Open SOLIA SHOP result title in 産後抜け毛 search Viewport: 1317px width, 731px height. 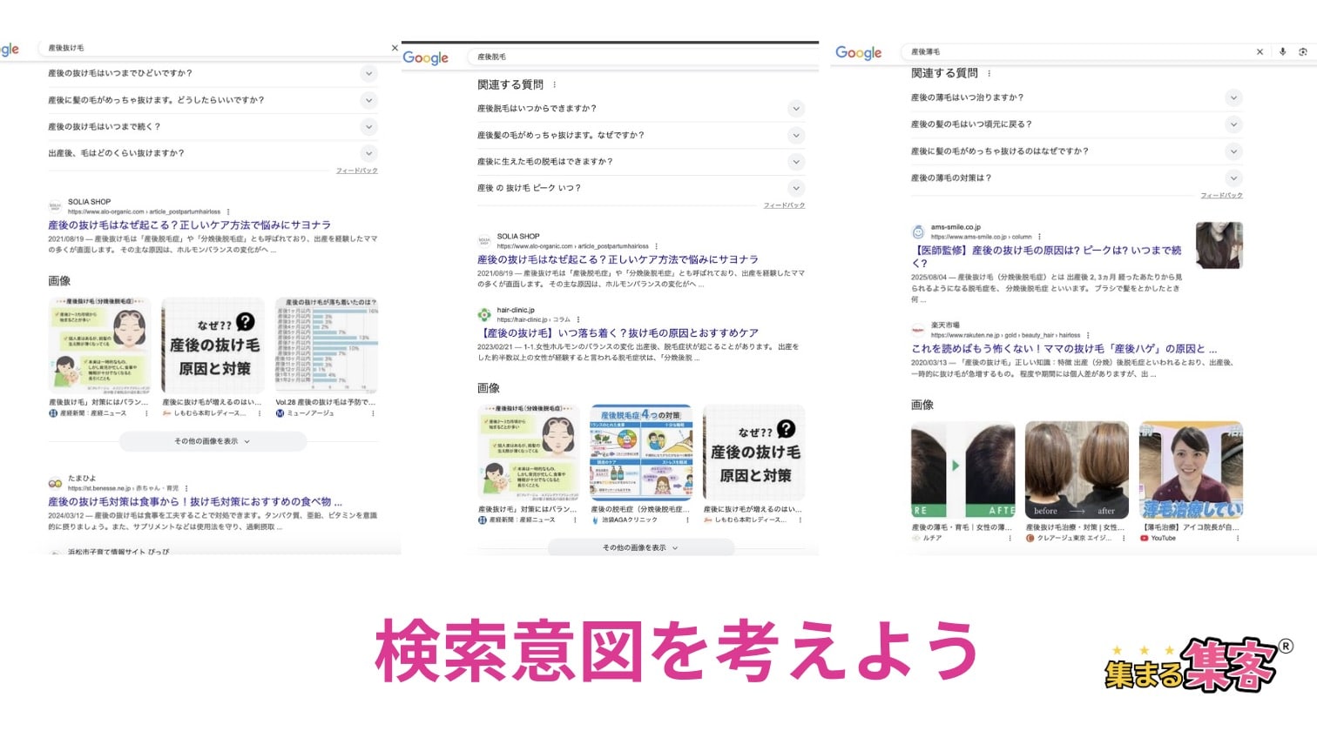coord(189,225)
